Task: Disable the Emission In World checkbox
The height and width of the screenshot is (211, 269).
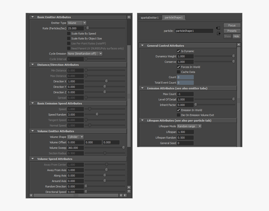Action: [179, 110]
